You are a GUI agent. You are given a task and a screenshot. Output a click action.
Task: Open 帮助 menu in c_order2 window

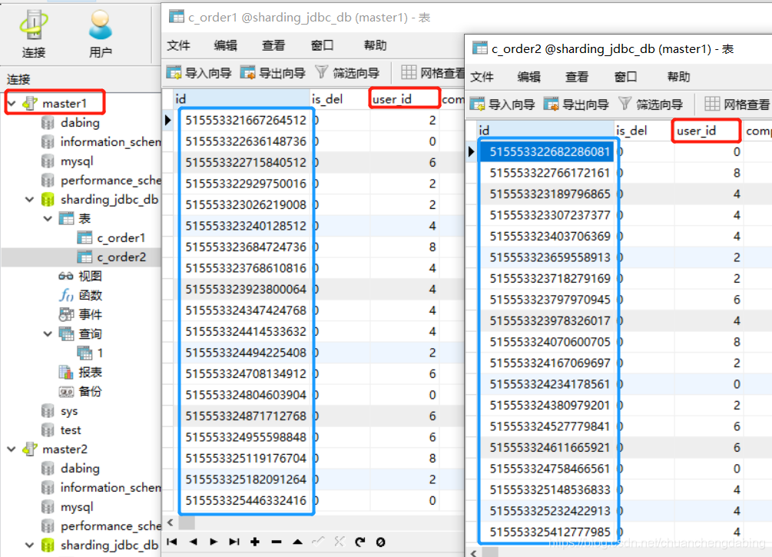678,77
